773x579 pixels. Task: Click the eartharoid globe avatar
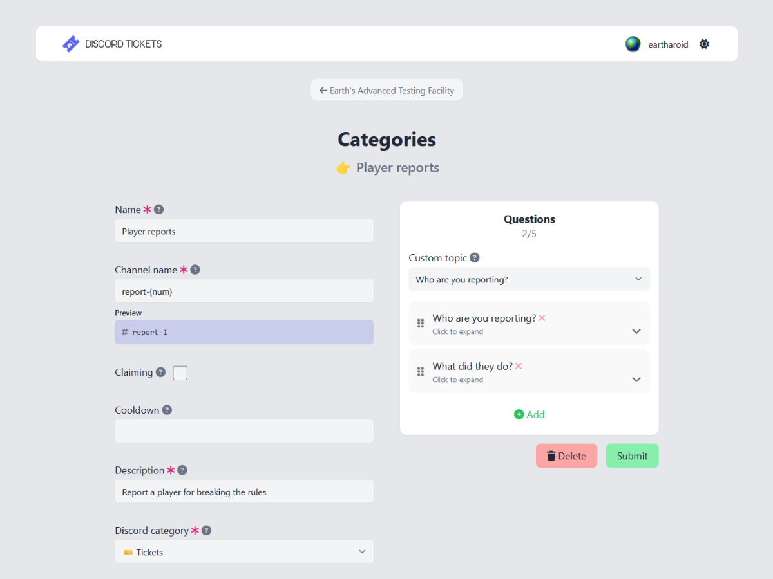coord(633,44)
